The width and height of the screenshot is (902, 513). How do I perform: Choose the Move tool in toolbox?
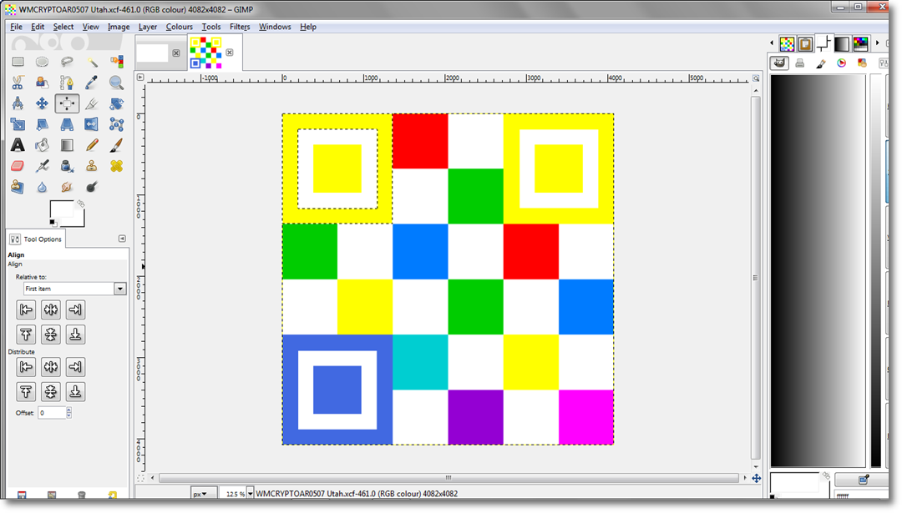click(42, 103)
